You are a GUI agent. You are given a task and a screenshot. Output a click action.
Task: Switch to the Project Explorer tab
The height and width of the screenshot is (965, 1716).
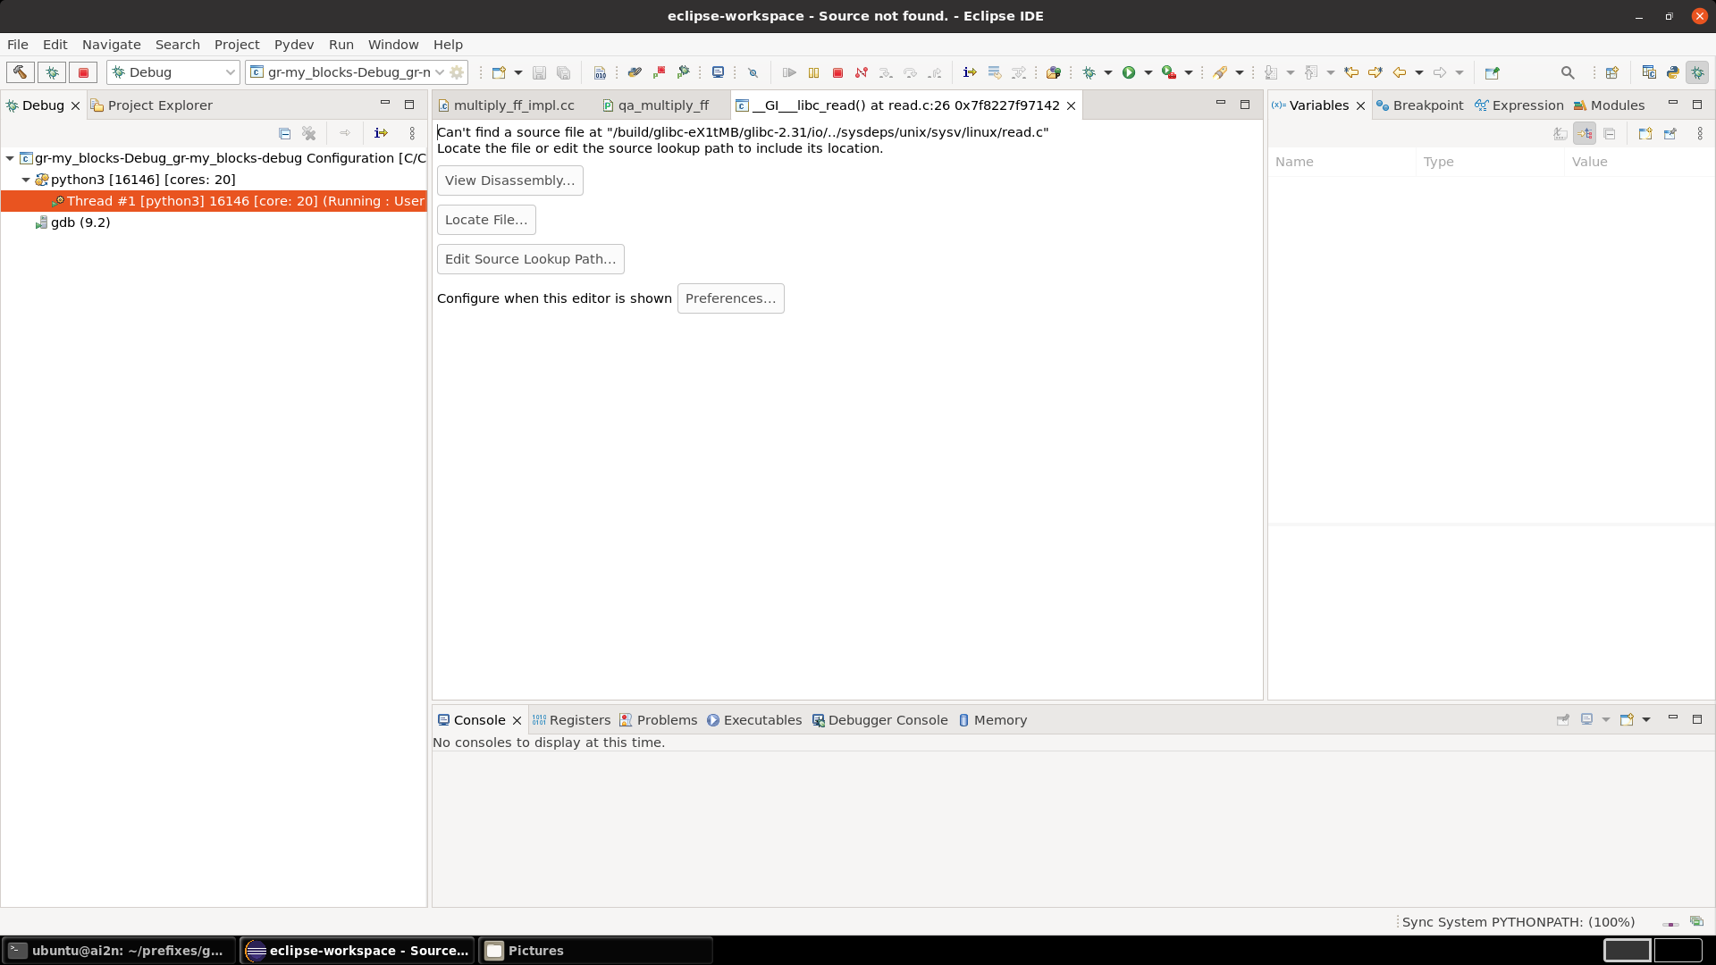click(x=152, y=105)
